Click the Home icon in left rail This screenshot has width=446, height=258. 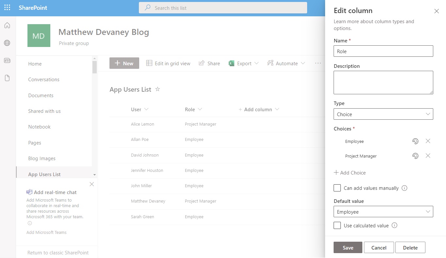(7, 25)
